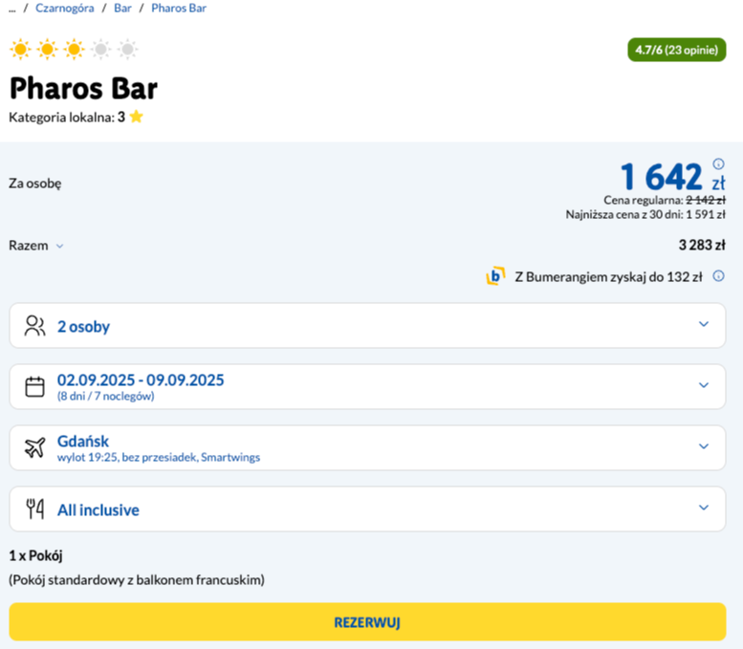Open the 02.09.2025 - 09.09.2025 date dropdown

pyautogui.click(x=367, y=386)
